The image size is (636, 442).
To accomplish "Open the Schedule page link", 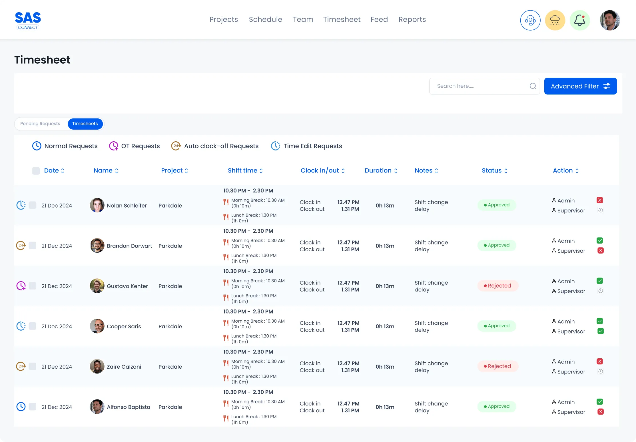I will click(265, 19).
